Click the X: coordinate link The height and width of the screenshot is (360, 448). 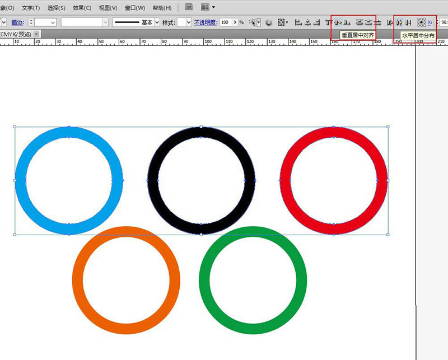tap(430, 22)
